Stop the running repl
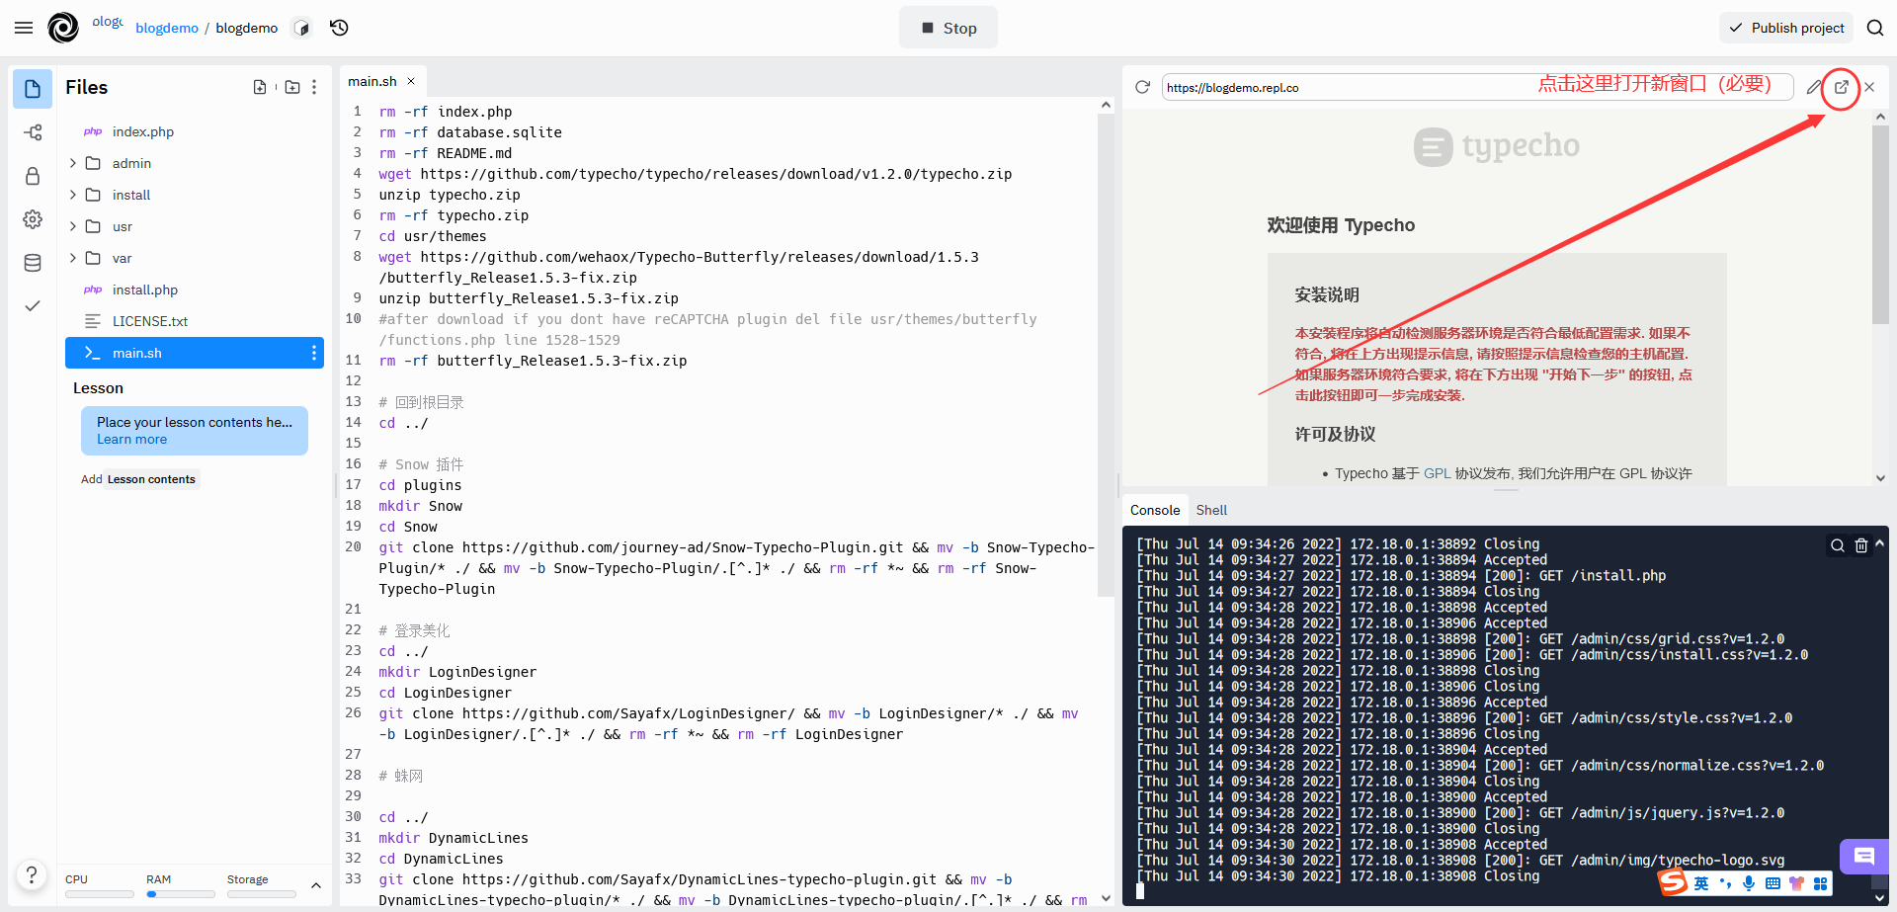The image size is (1897, 912). [948, 28]
